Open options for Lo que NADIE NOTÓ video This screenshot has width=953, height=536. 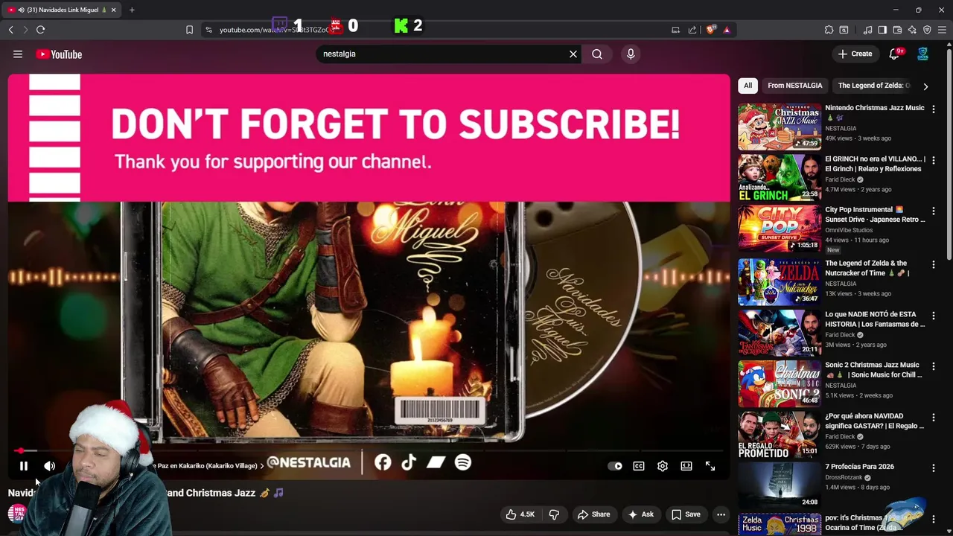933,316
